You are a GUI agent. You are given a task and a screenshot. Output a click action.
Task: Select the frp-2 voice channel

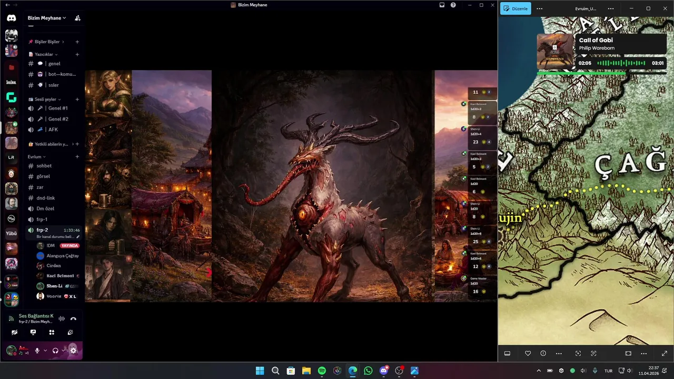(54, 233)
